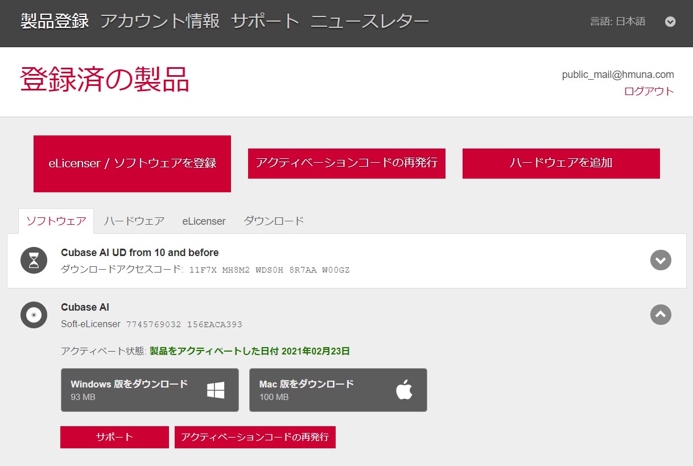The height and width of the screenshot is (466, 693).
Task: Open サポート in the top navigation bar
Action: click(x=265, y=22)
